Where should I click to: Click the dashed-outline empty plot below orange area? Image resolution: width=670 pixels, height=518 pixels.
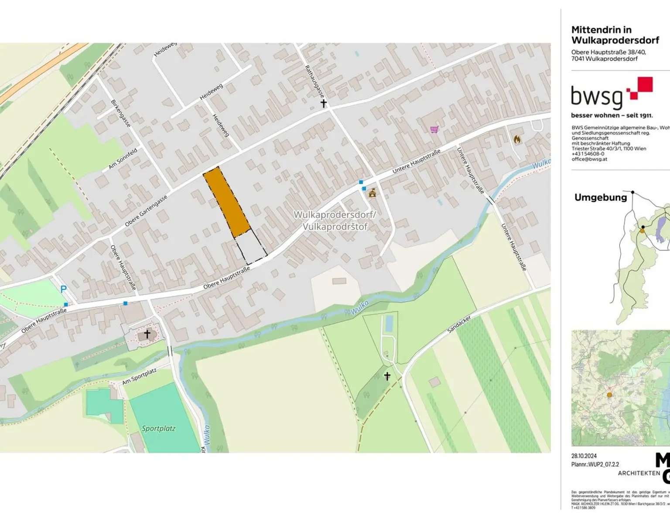[251, 247]
